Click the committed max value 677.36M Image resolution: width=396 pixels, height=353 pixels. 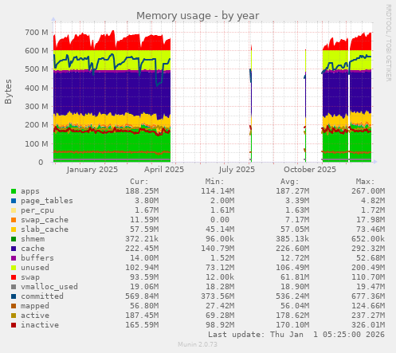coord(368,296)
